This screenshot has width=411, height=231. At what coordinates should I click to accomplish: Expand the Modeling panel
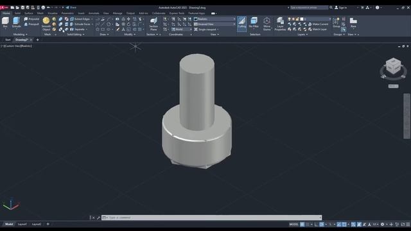tap(20, 34)
